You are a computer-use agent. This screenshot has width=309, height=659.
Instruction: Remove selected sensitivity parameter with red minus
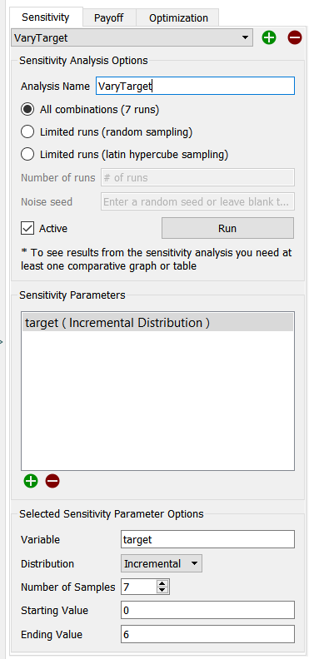pyautogui.click(x=52, y=481)
